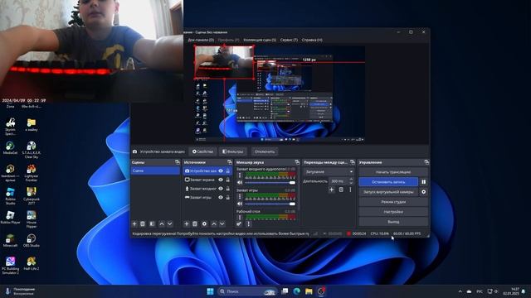Mute the game capture speaker icon
The image size is (531, 298).
pos(240,204)
